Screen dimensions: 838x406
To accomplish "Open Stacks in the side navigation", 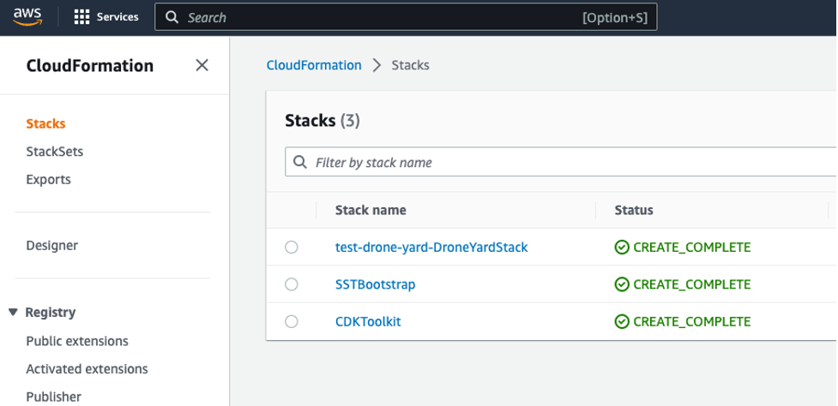I will (45, 123).
